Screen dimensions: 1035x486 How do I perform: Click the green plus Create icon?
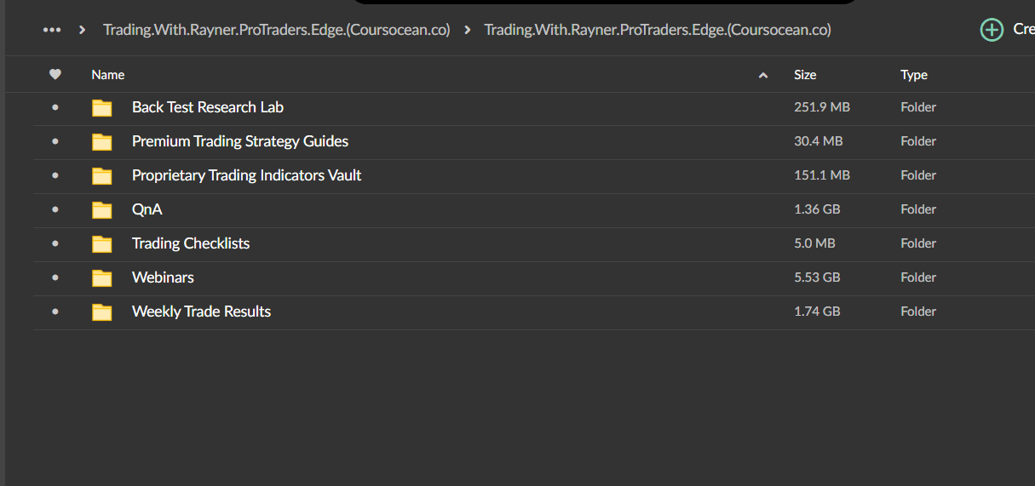(x=992, y=30)
